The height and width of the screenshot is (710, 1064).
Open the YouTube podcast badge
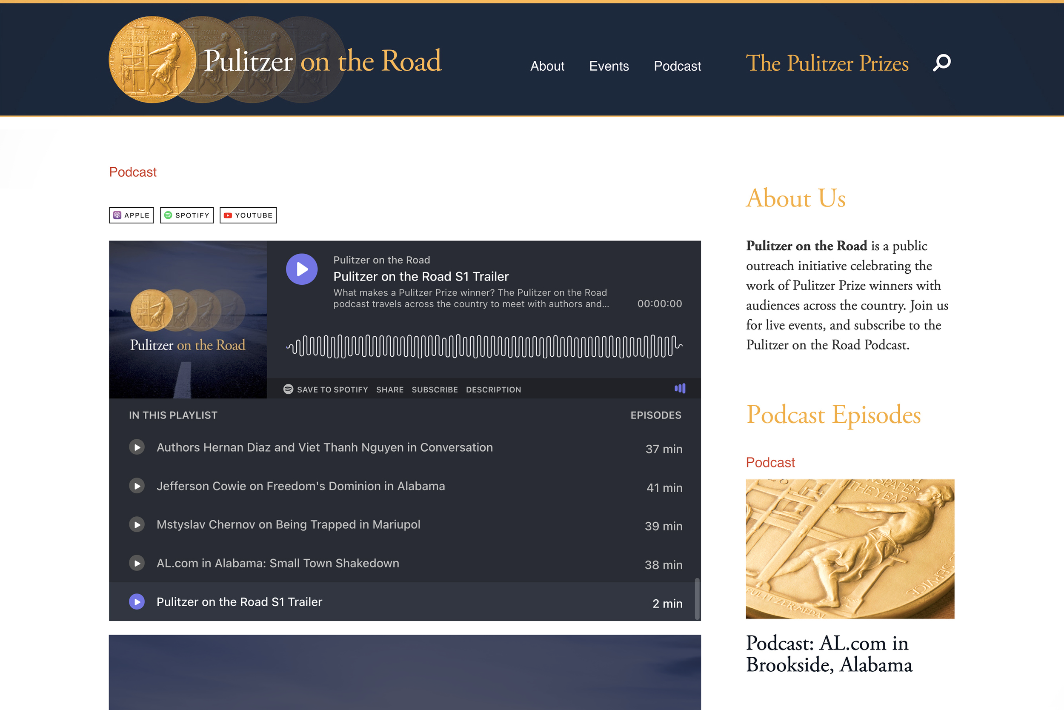248,215
